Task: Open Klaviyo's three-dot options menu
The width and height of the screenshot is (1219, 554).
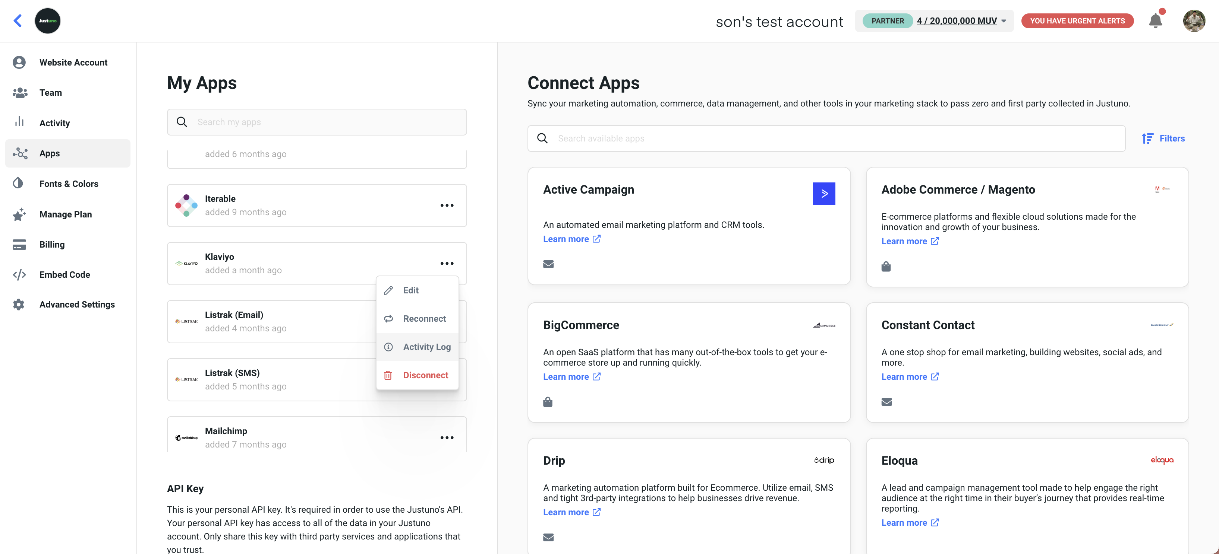Action: (447, 263)
